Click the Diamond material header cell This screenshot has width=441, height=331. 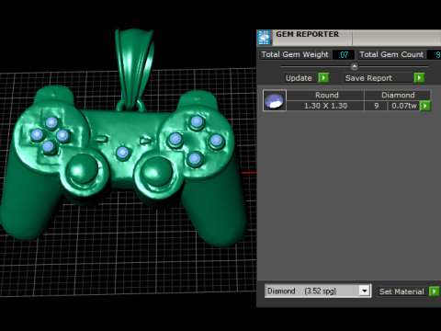point(398,95)
